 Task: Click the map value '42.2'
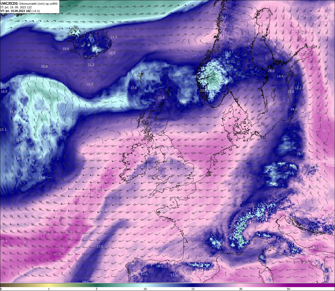click(26, 242)
